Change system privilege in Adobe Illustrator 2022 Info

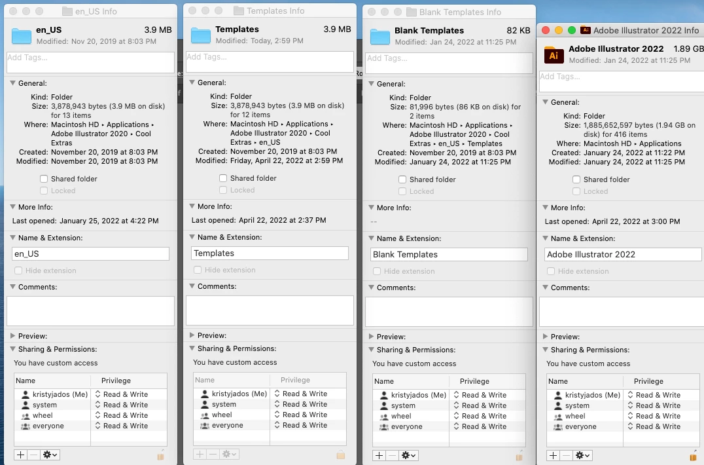(x=654, y=405)
